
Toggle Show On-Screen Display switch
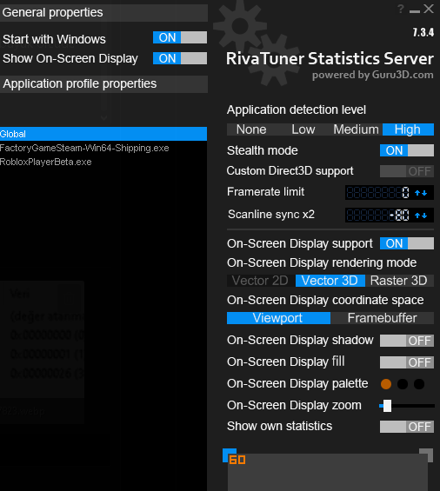(x=180, y=58)
